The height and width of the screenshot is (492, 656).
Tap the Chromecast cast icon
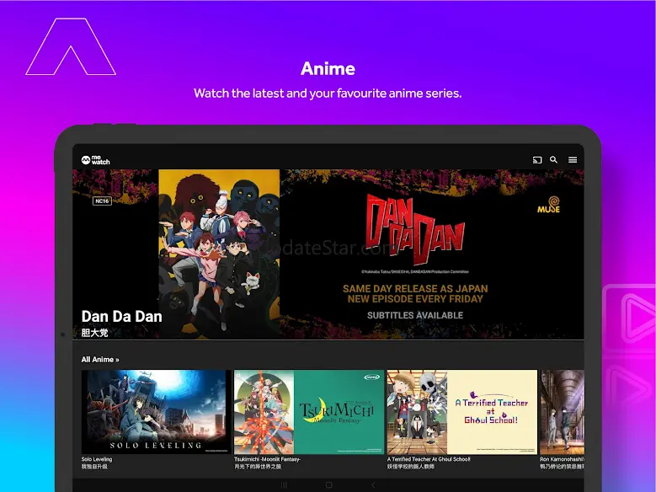537,160
